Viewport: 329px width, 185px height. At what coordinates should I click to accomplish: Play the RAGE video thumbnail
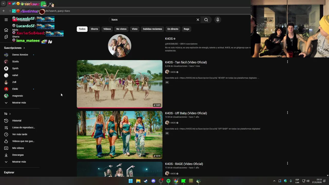pyautogui.click(x=120, y=169)
